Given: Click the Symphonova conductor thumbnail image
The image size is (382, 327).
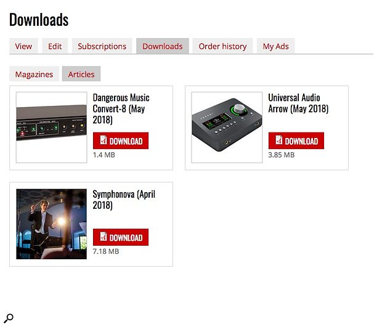Looking at the screenshot, I should tap(51, 224).
